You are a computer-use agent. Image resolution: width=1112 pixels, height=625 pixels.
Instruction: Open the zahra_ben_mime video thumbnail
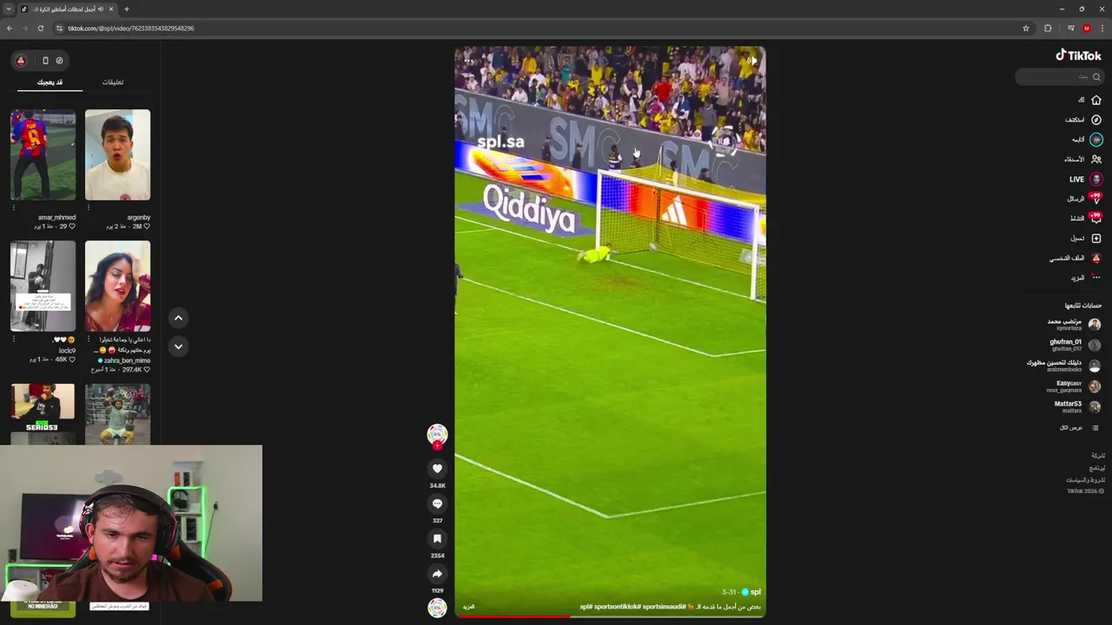(117, 286)
